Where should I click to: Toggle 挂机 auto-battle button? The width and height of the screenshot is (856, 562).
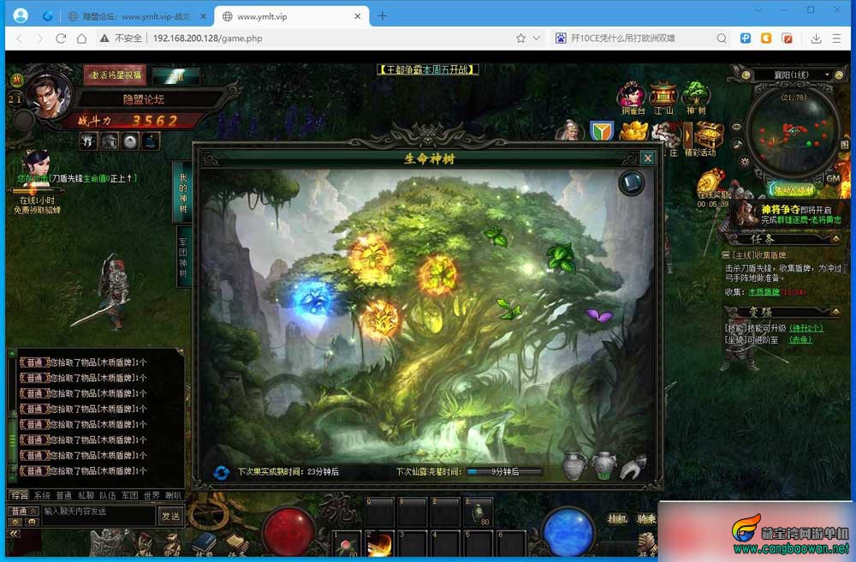(x=617, y=518)
